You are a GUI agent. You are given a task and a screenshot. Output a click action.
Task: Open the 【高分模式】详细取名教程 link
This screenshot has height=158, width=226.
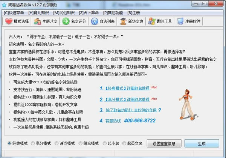tap(127, 99)
